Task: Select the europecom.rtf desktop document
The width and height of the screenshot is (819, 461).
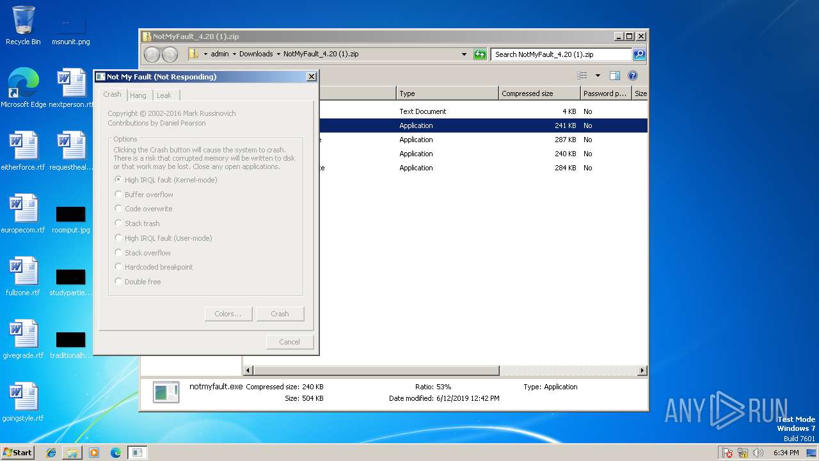Action: click(23, 214)
